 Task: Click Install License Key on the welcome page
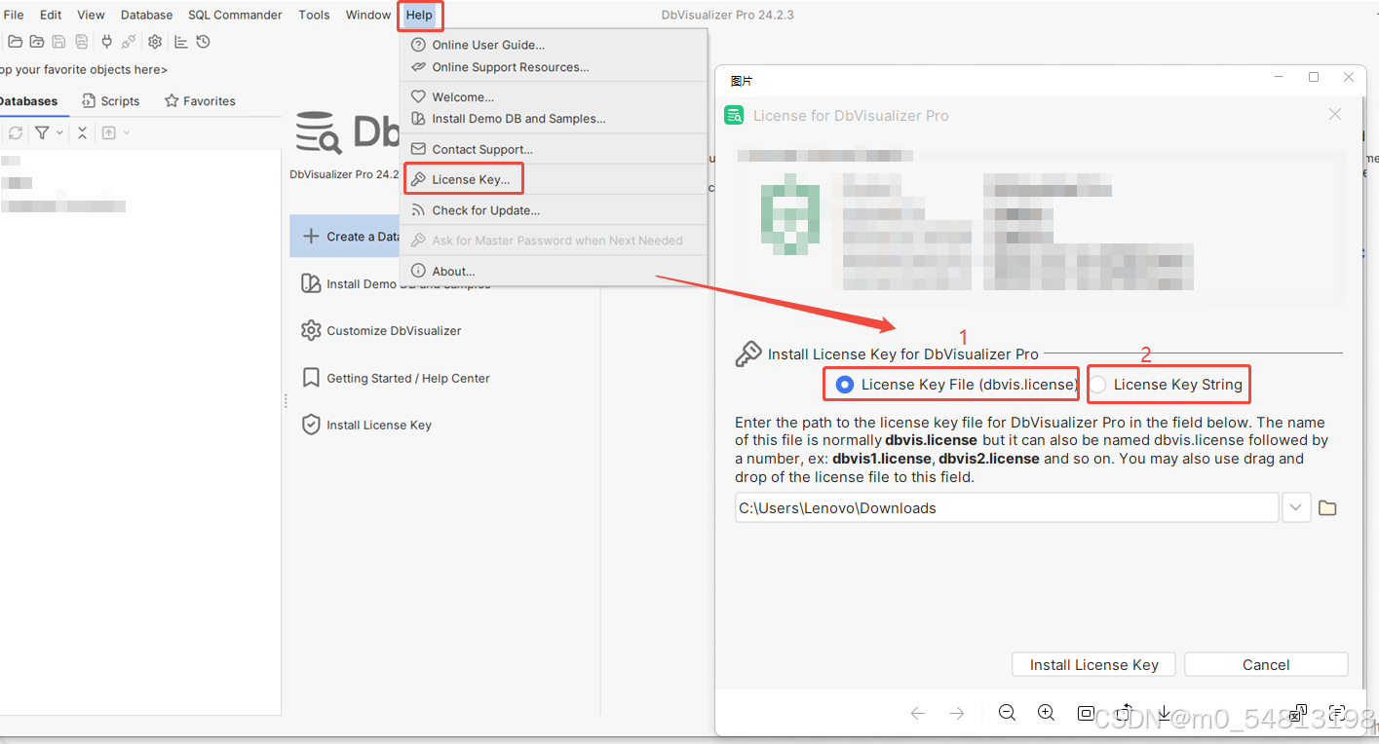[x=366, y=426]
